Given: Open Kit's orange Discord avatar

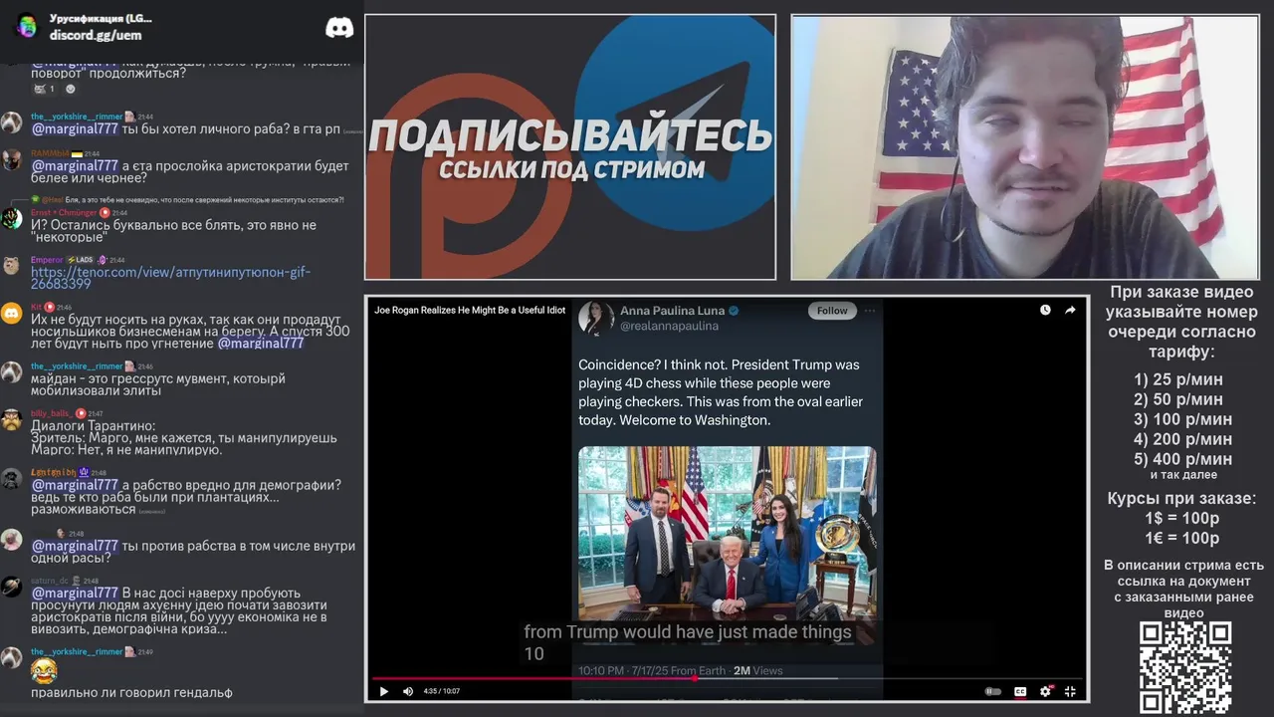Looking at the screenshot, I should click(x=11, y=314).
